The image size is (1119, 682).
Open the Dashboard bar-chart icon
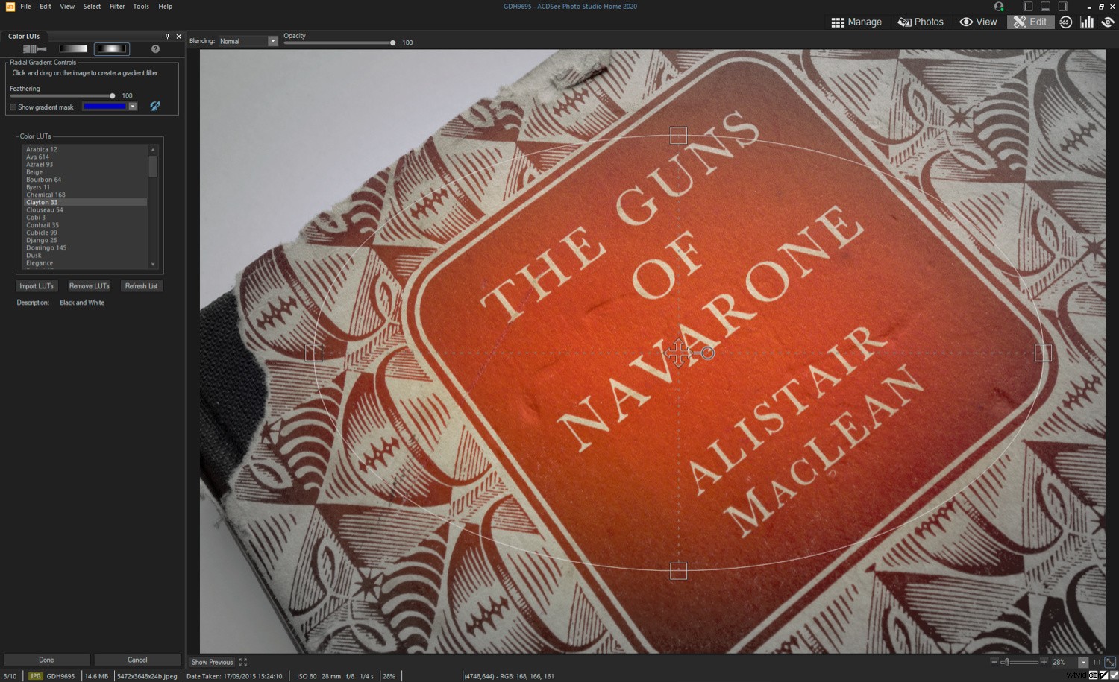point(1086,22)
